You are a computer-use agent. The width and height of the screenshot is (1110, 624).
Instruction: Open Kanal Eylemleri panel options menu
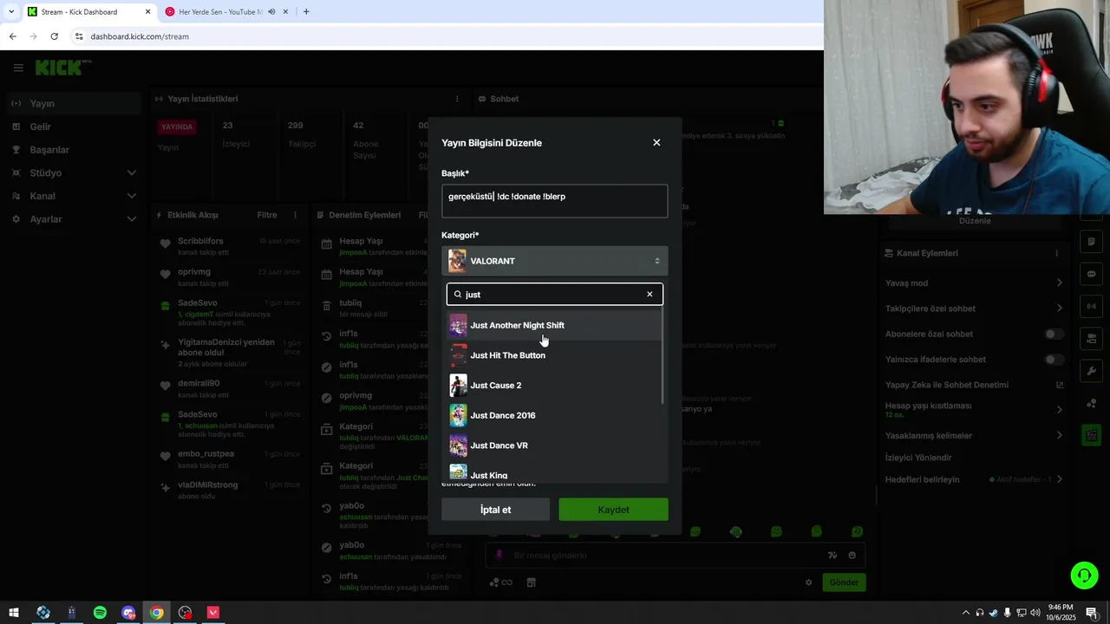click(x=1056, y=253)
